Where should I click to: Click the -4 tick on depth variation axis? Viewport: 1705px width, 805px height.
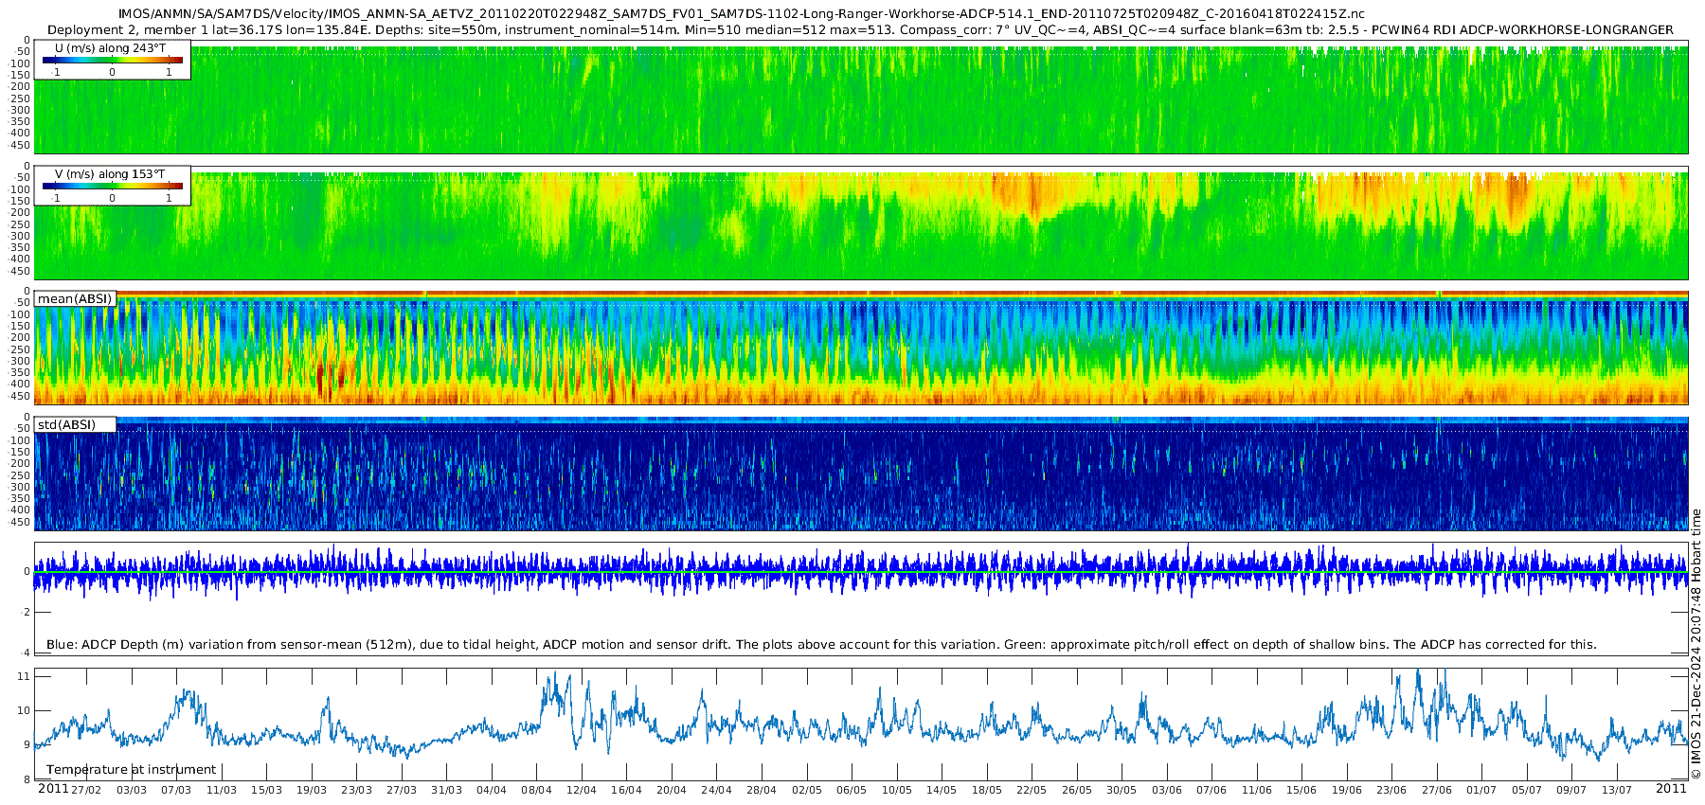pyautogui.click(x=26, y=653)
